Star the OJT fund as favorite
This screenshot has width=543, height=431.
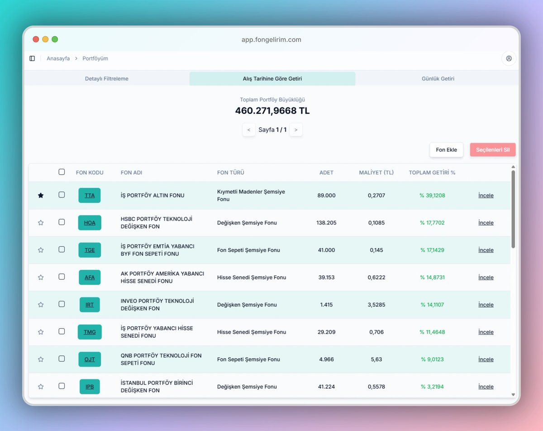click(41, 359)
